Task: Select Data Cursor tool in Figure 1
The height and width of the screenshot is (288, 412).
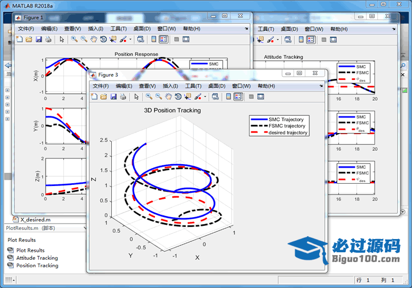Action: point(113,39)
